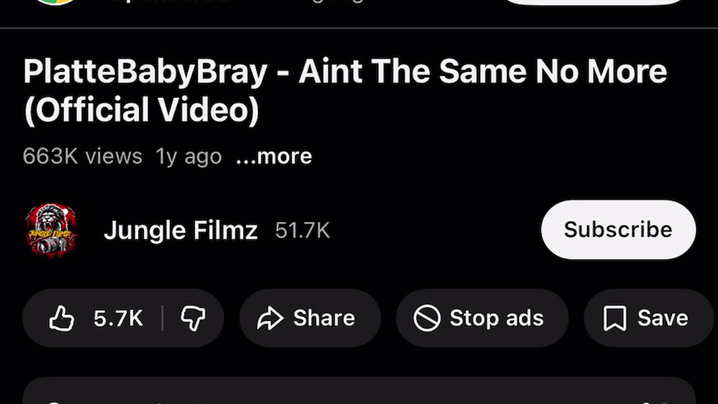Tap the 51.7K subscriber count
This screenshot has height=404, width=718.
pyautogui.click(x=302, y=231)
